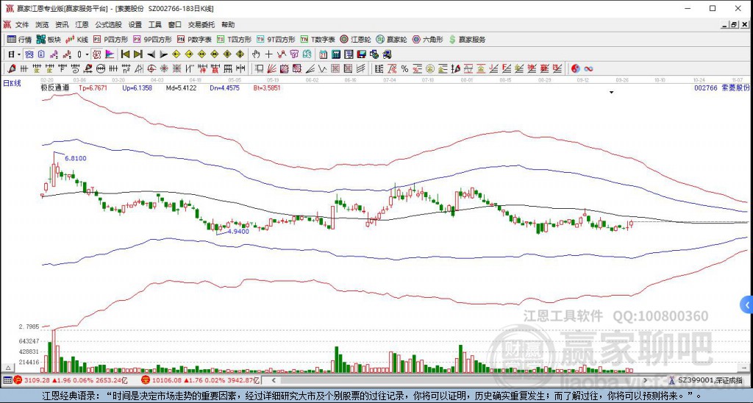Open the 文件 menu
The width and height of the screenshot is (753, 403).
[22, 24]
